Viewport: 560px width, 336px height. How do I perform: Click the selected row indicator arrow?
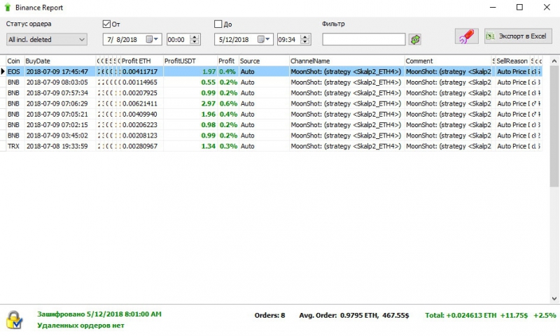pyautogui.click(x=3, y=72)
